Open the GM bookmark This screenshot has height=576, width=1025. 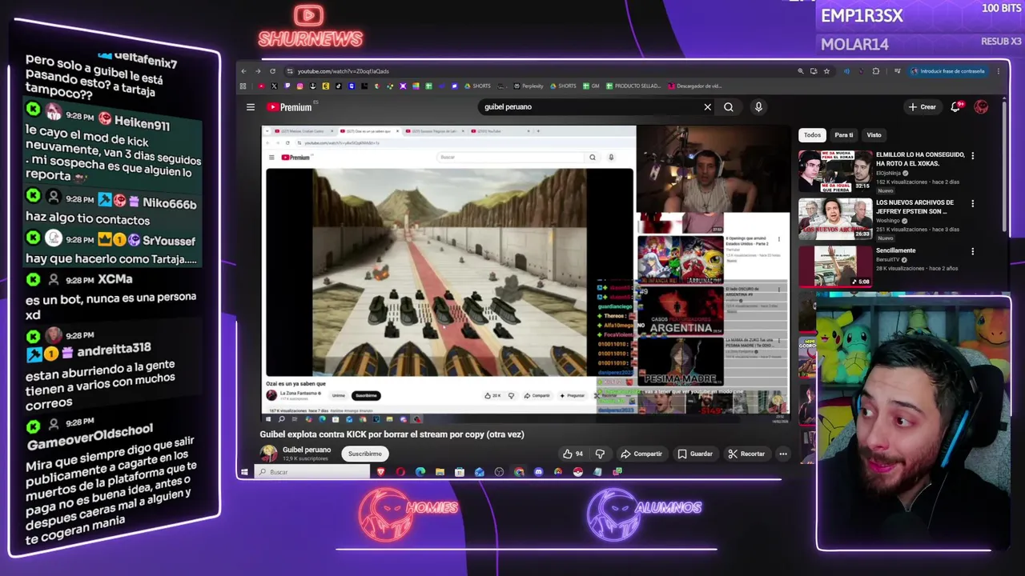[590, 86]
